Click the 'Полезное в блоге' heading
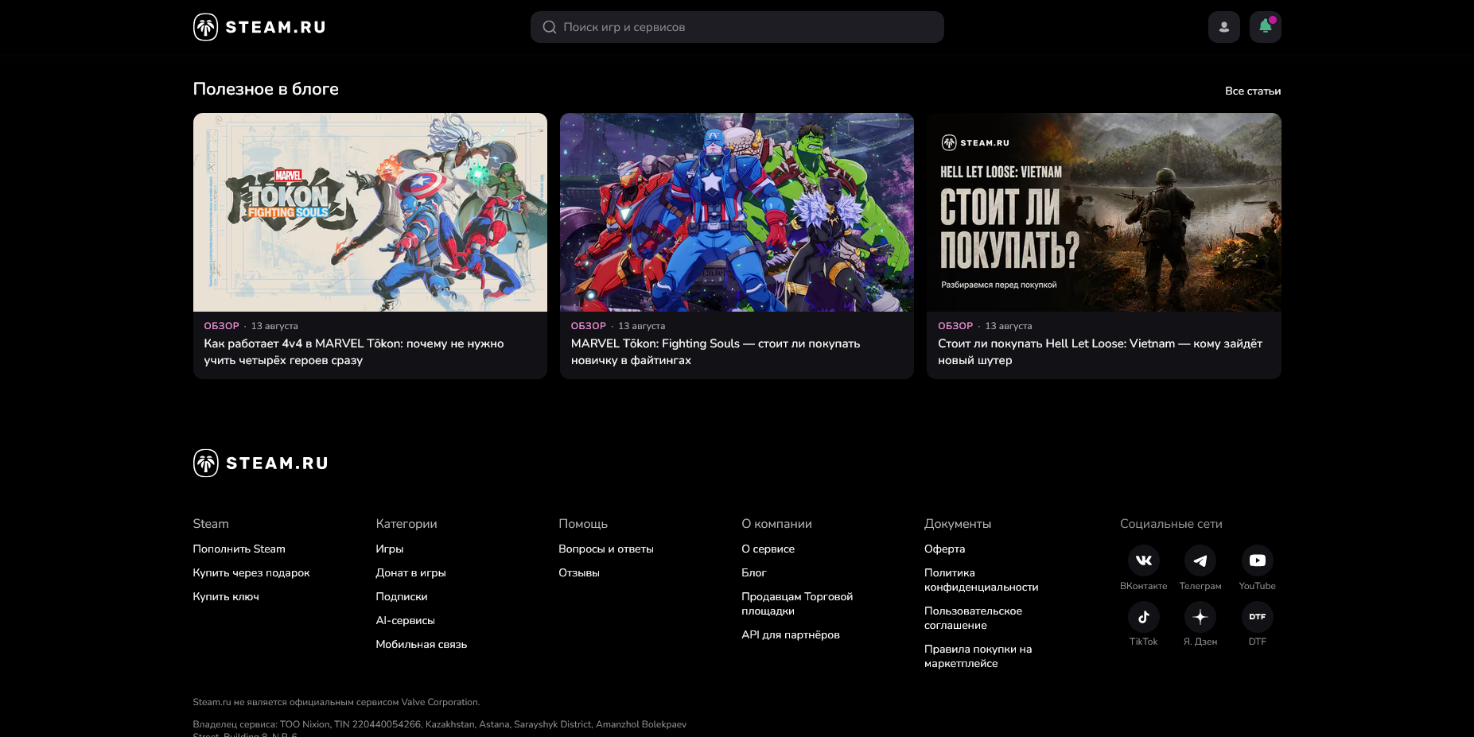This screenshot has width=1474, height=737. point(266,89)
